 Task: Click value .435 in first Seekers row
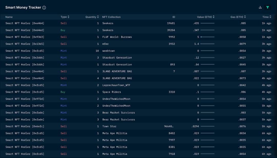[196, 23]
